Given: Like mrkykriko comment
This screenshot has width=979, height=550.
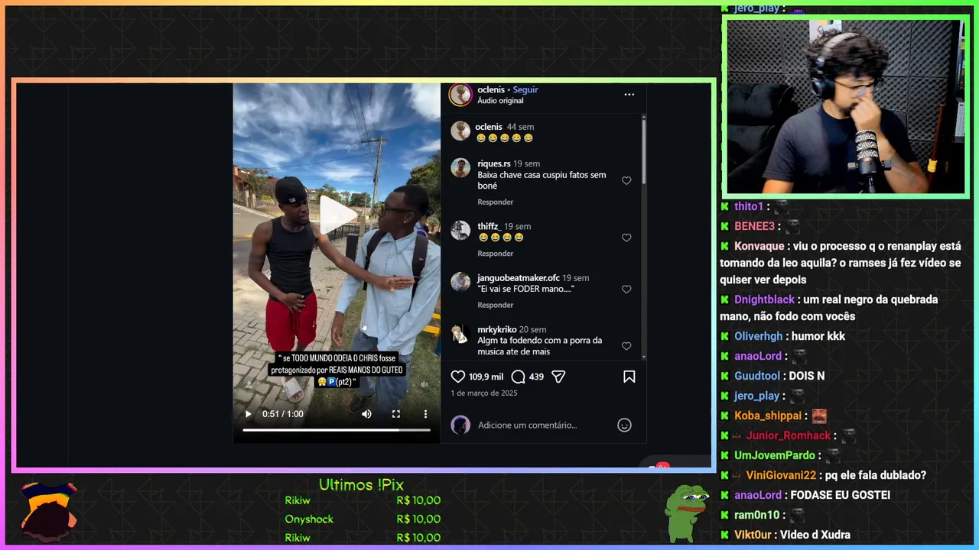Looking at the screenshot, I should tap(626, 346).
